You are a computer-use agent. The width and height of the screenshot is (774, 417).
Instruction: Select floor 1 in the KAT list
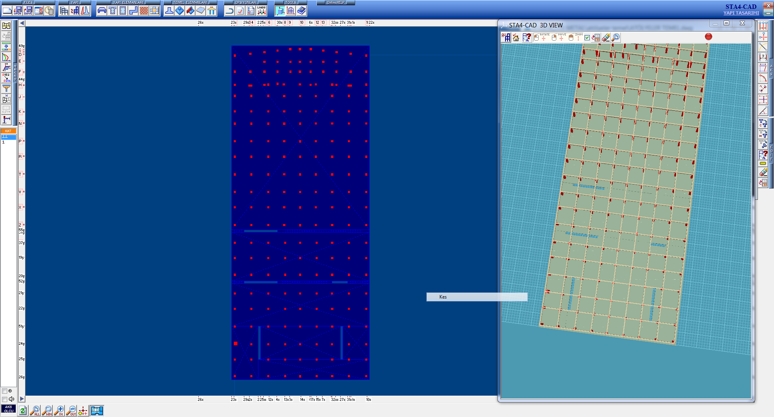point(4,142)
